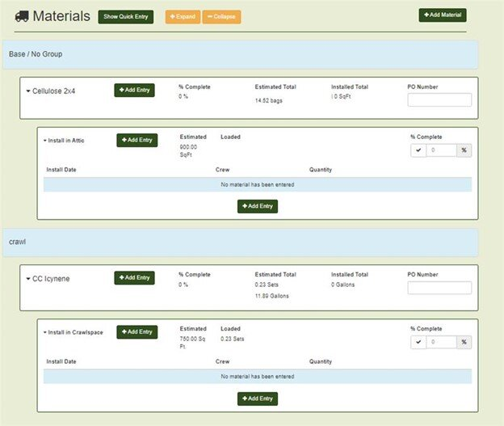The image size is (504, 426).
Task: Click Attic percent complete number field
Action: coord(441,150)
